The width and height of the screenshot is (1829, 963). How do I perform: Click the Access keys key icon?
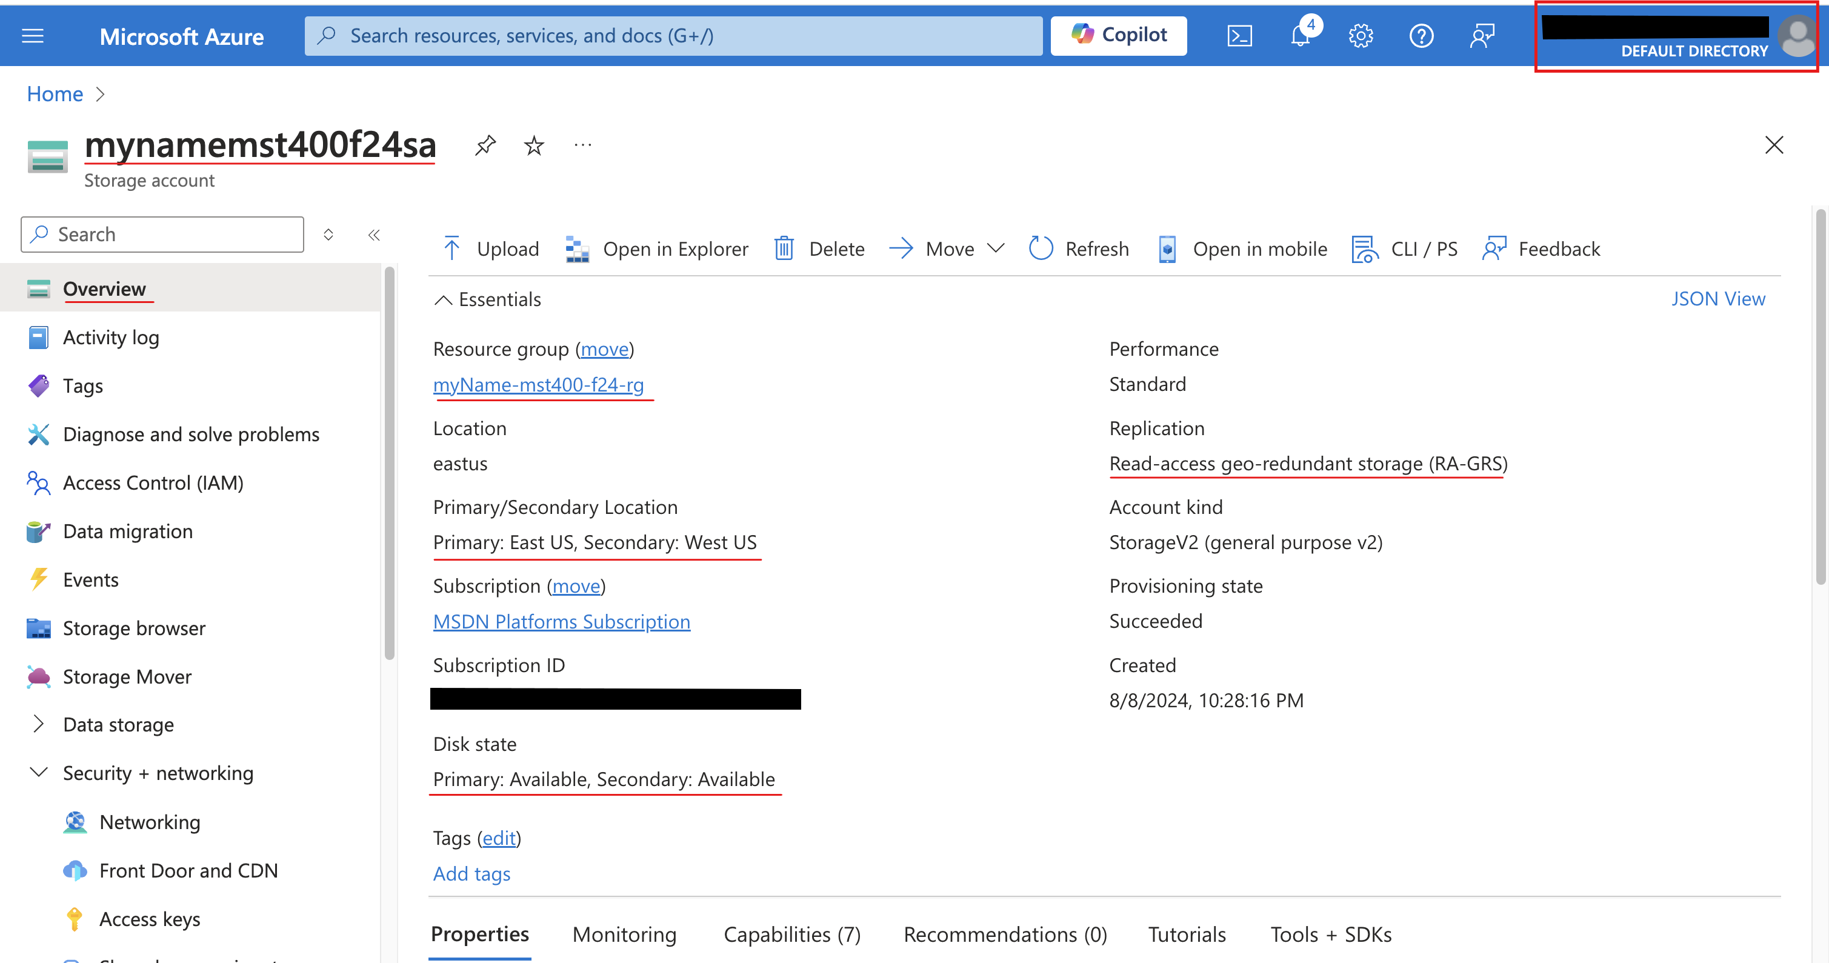(74, 919)
